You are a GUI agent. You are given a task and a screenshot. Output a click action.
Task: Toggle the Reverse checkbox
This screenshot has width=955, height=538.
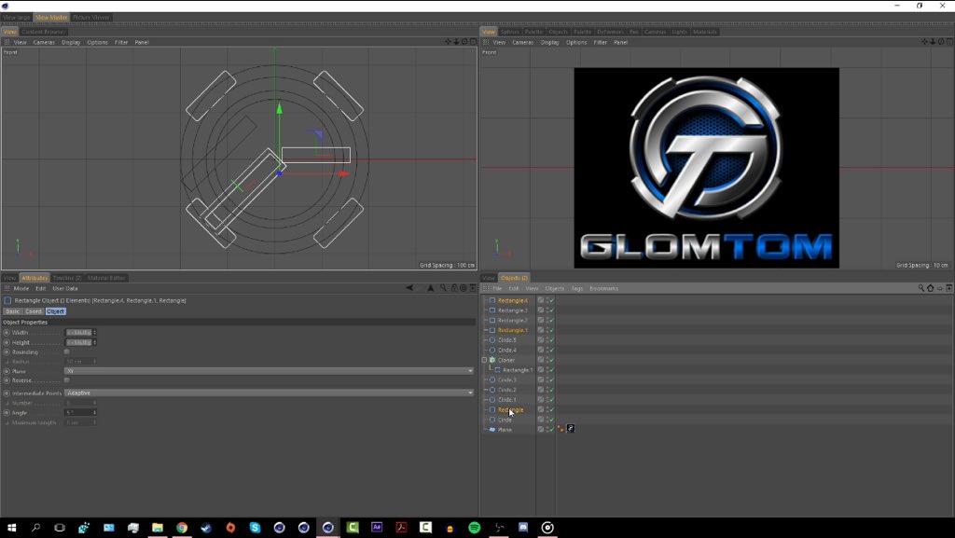(x=67, y=380)
